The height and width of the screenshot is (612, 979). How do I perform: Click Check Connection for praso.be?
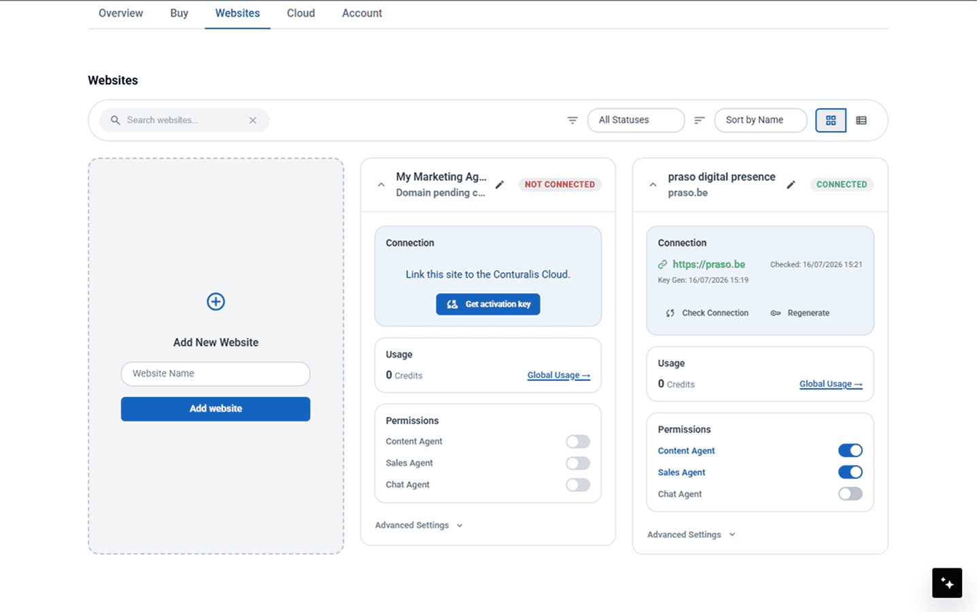click(707, 313)
